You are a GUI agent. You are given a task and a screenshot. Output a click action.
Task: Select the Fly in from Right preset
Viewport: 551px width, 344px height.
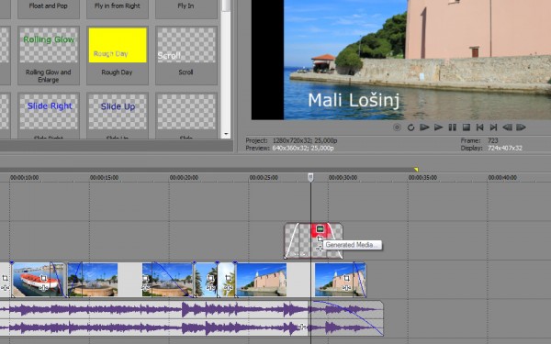click(118, 9)
